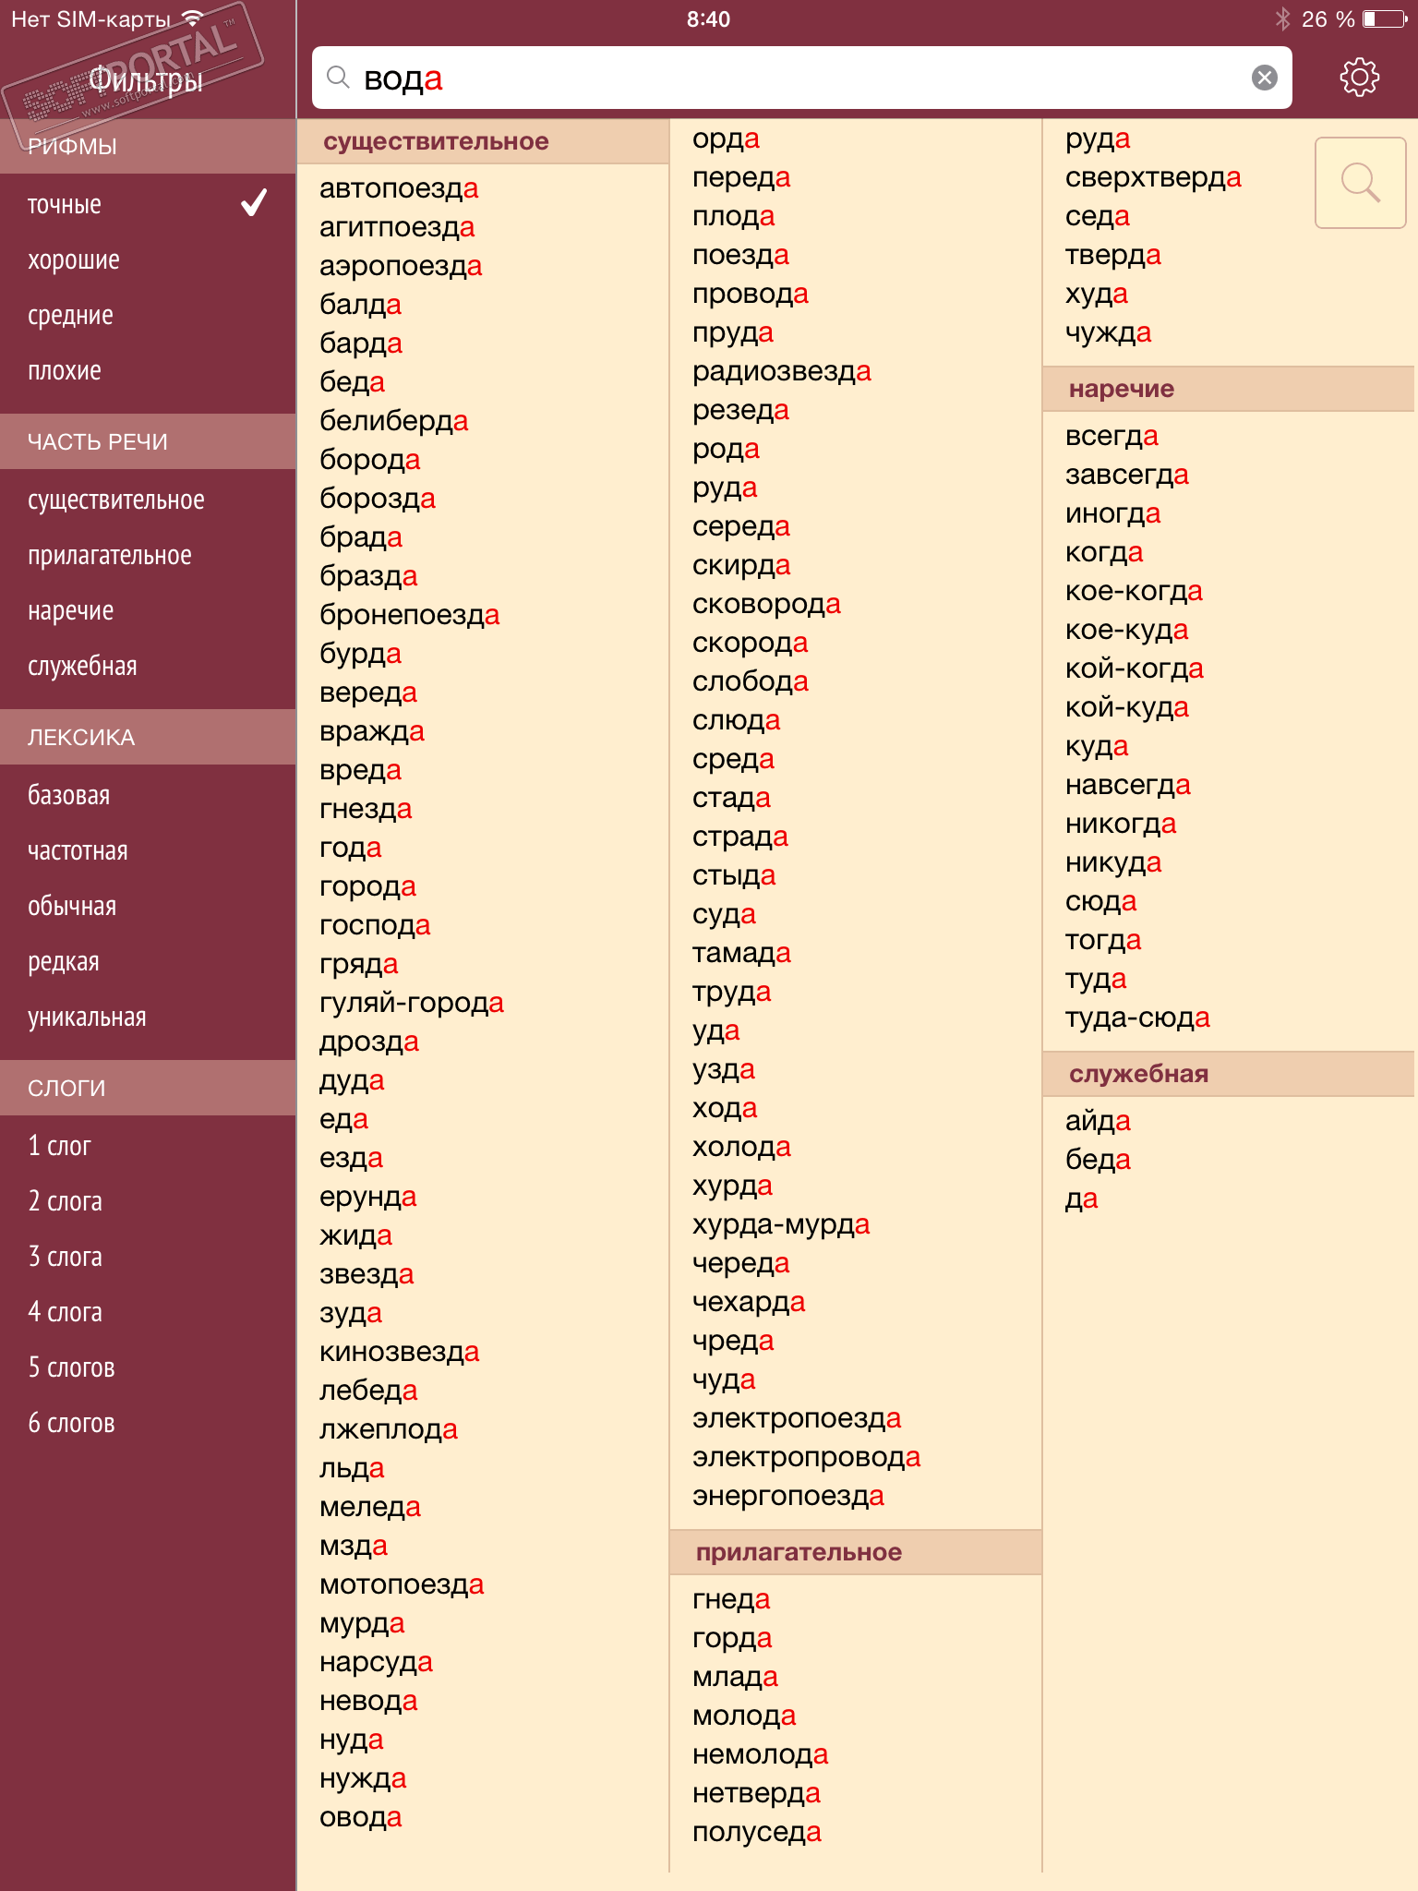Select the adjective молода
This screenshot has width=1418, height=1891.
744,1716
